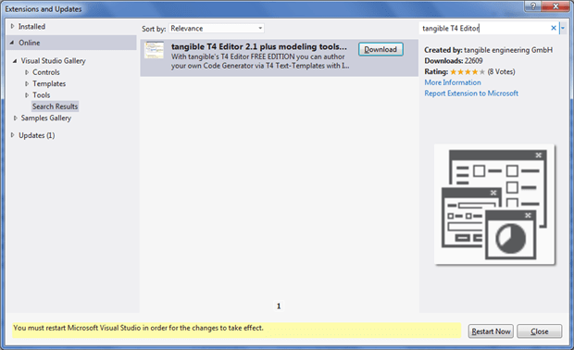
Task: Expand the Templates node arrow
Action: (x=27, y=84)
